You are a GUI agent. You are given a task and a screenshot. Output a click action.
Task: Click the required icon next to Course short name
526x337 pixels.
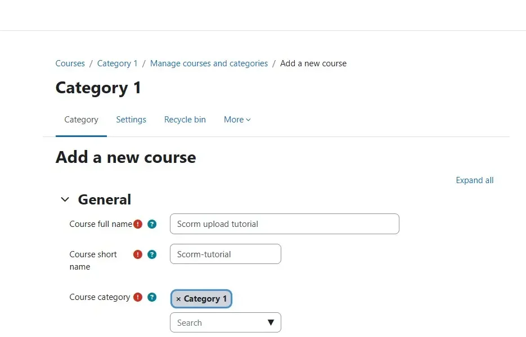(138, 254)
